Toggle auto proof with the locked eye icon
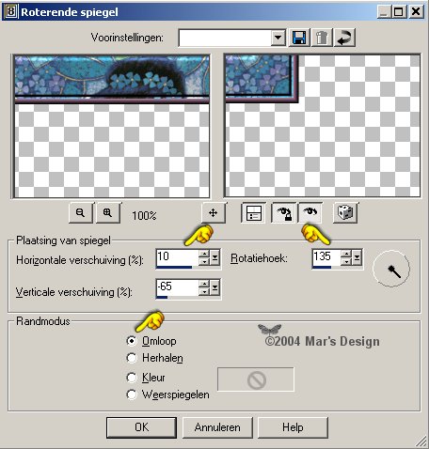429x449 pixels. click(x=283, y=213)
